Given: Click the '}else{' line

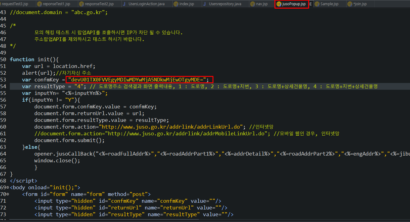Looking at the screenshot, I should (31, 147).
